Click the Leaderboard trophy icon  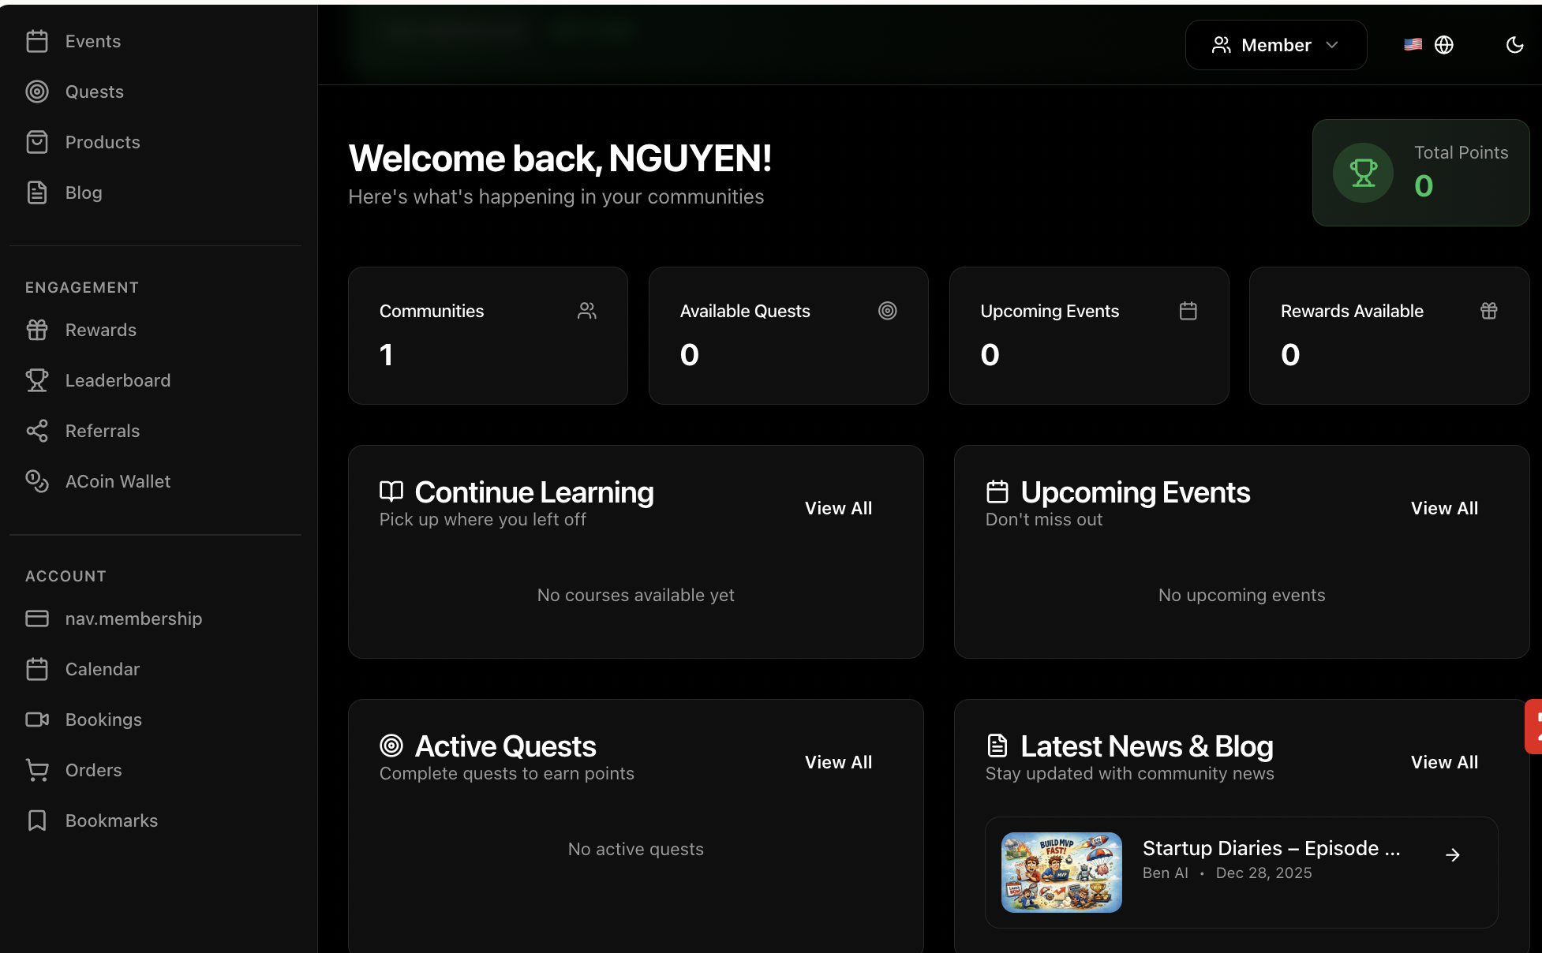(x=37, y=380)
